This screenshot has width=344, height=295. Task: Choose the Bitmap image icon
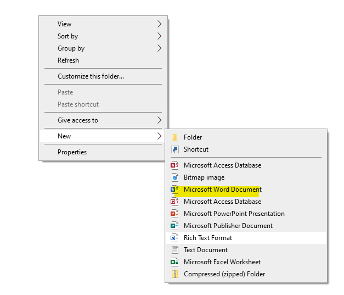(x=174, y=177)
